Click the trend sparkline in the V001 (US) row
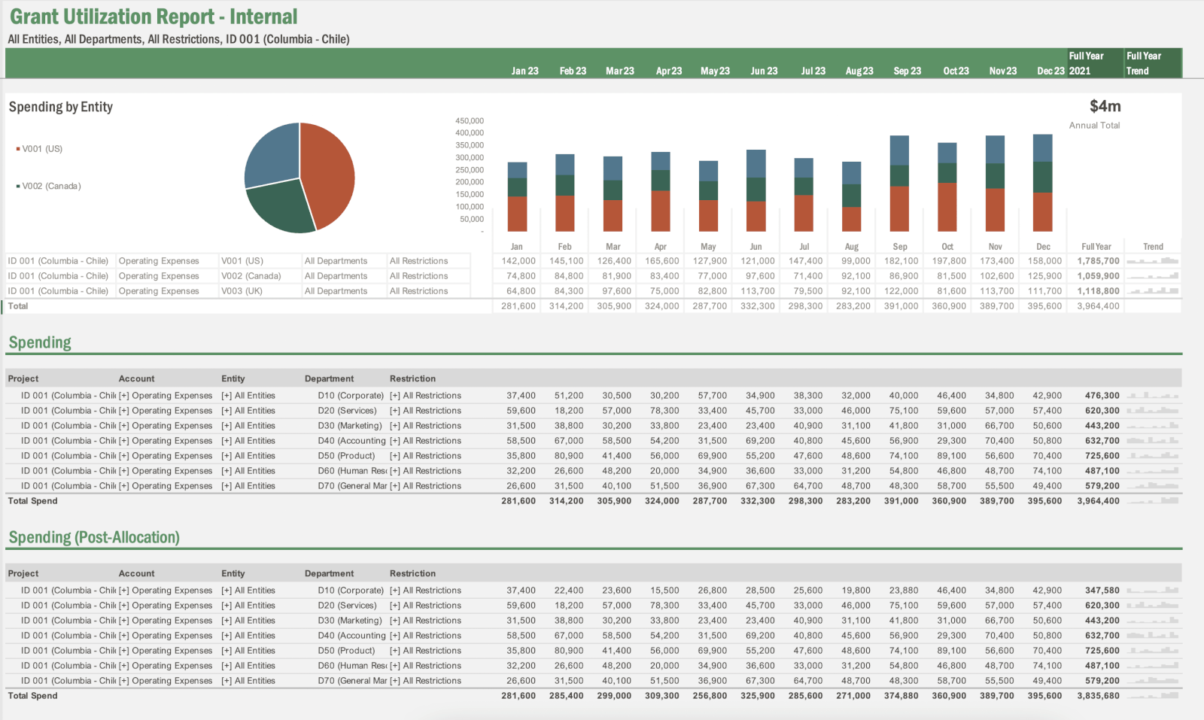This screenshot has width=1204, height=720. point(1152,261)
